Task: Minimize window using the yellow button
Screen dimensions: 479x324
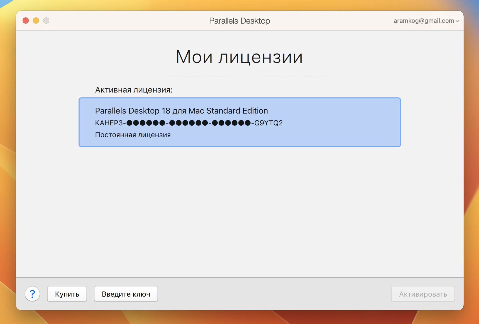Action: 36,21
